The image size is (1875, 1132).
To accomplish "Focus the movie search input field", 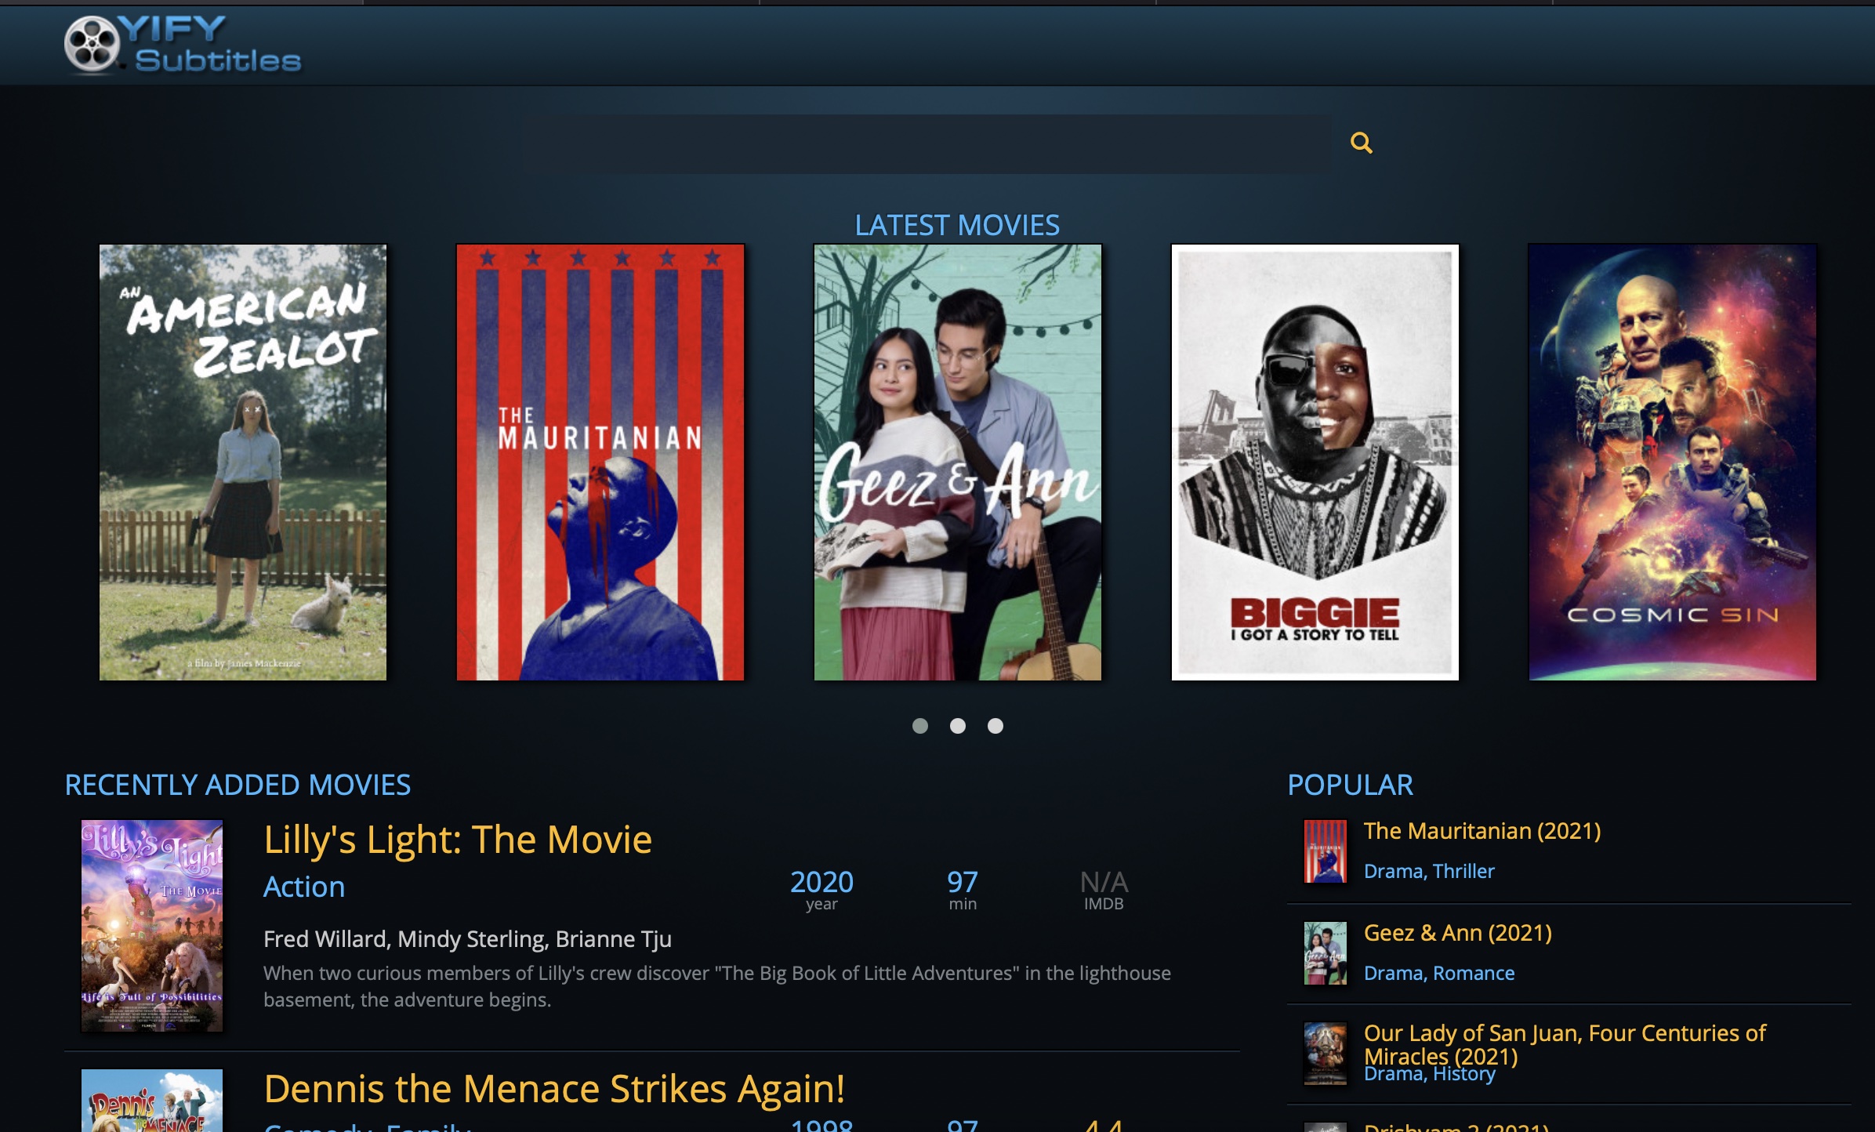I will pos(925,144).
